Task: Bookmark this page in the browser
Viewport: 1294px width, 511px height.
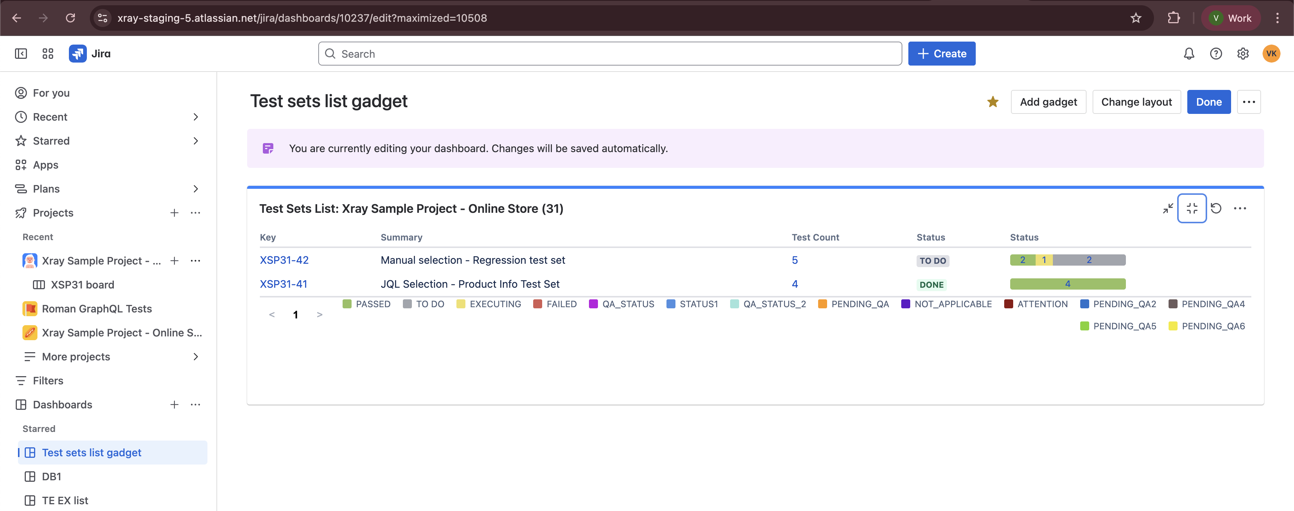Action: click(x=1136, y=18)
